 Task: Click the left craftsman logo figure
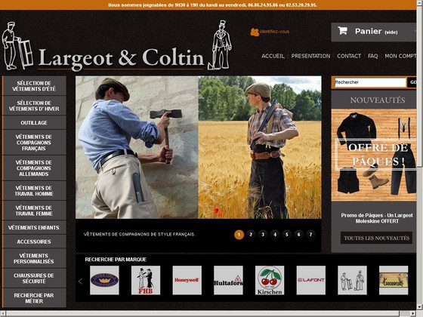pos(17,46)
